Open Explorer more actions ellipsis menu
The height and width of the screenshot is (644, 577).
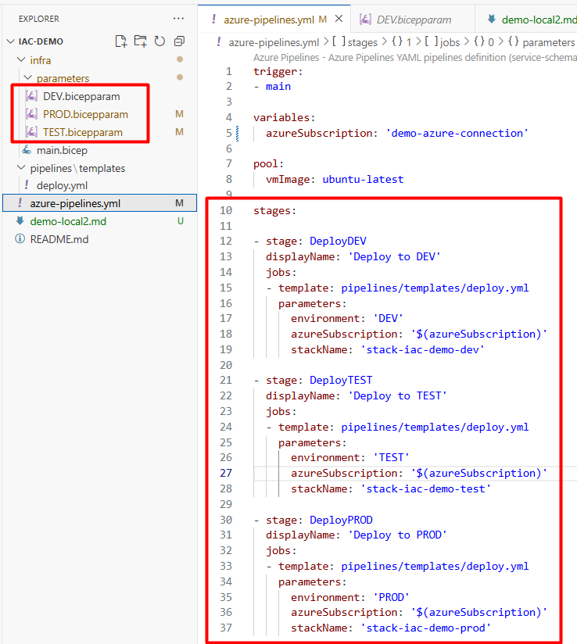click(x=179, y=18)
